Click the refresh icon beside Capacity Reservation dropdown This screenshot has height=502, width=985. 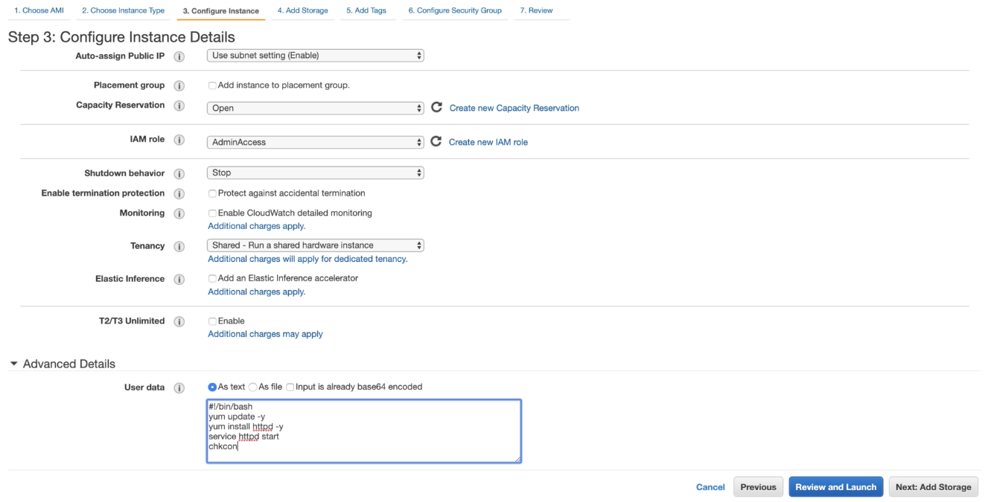coord(437,108)
